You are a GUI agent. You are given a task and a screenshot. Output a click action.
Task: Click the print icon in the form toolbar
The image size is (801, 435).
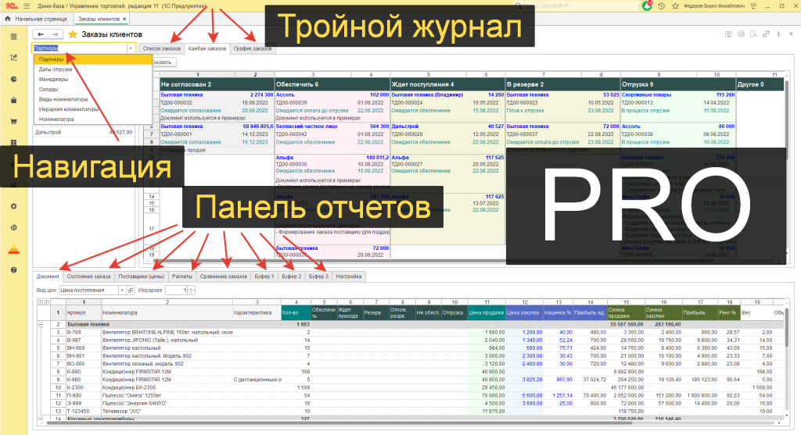pyautogui.click(x=742, y=34)
